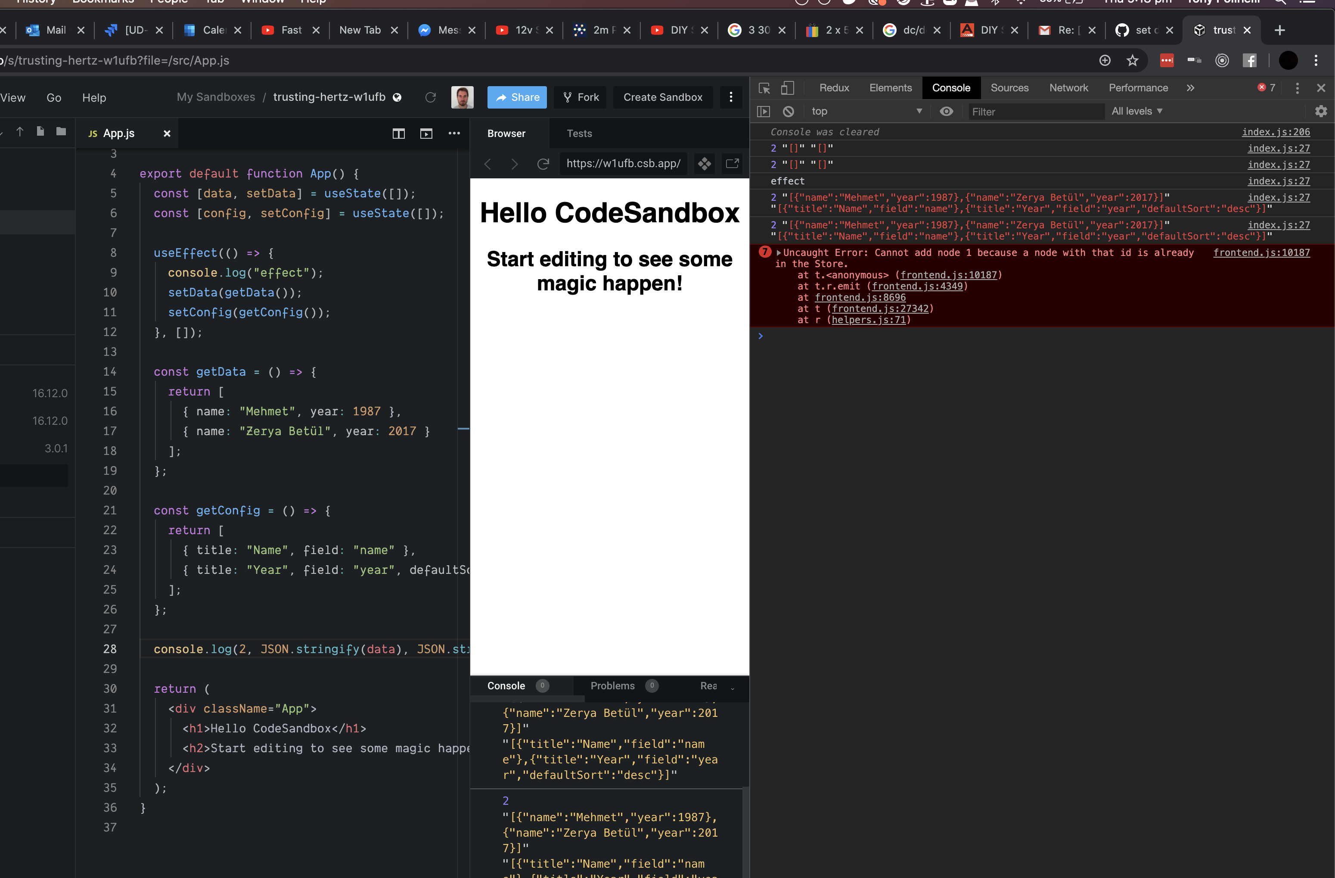Switch to the Redux tab
This screenshot has height=878, width=1335.
[834, 88]
